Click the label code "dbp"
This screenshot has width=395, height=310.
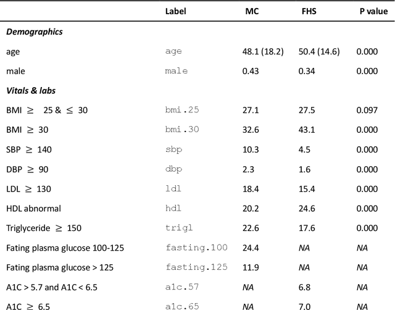point(174,170)
